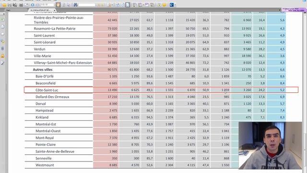Click the Save As icon beside Save

(15, 5)
